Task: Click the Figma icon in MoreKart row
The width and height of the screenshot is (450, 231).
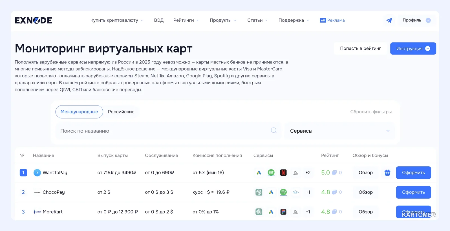Action: [x=283, y=212]
